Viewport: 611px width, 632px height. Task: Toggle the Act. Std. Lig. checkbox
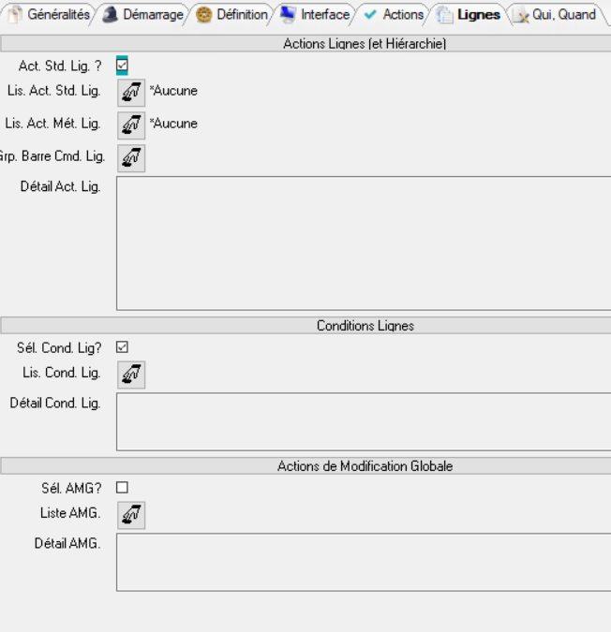point(122,65)
